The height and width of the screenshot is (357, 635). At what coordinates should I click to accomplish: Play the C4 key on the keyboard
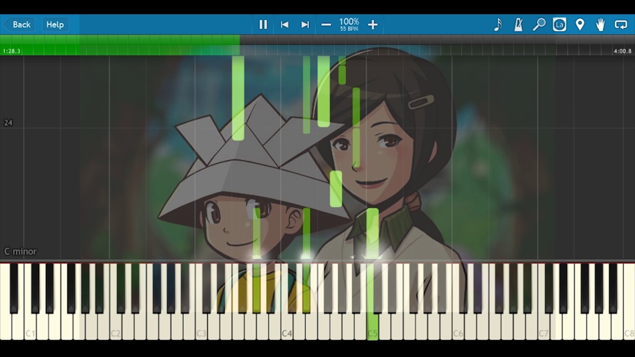click(287, 327)
